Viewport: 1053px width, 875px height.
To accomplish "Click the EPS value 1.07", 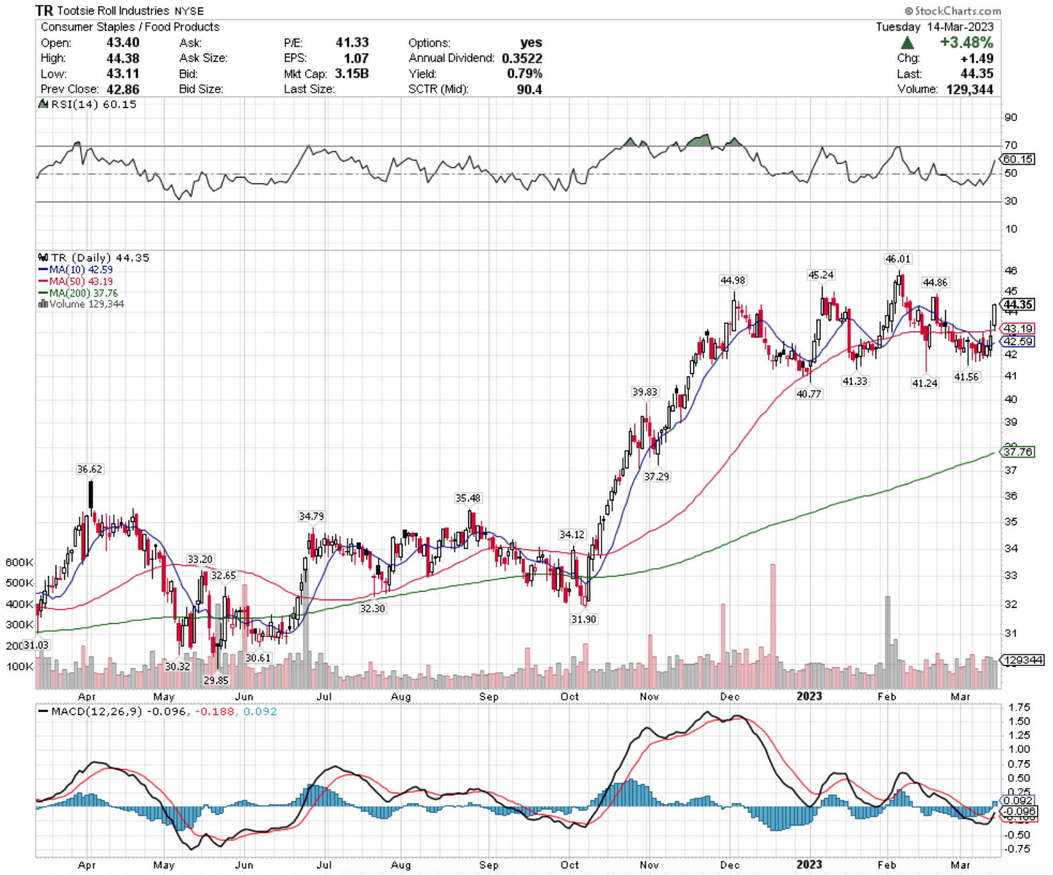I will (x=356, y=58).
